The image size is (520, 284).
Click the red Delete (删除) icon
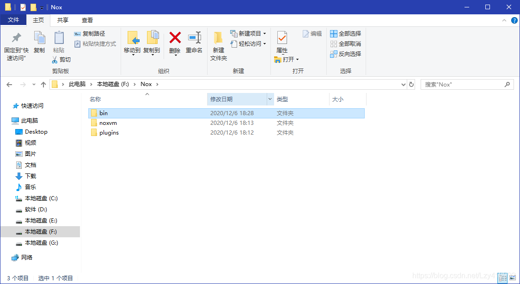pyautogui.click(x=175, y=38)
